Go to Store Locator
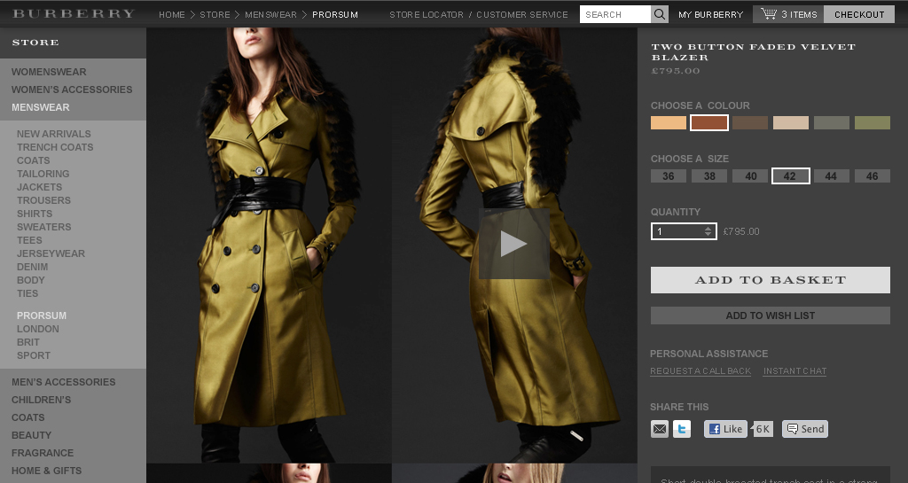Viewport: 908px width, 483px height. tap(427, 15)
